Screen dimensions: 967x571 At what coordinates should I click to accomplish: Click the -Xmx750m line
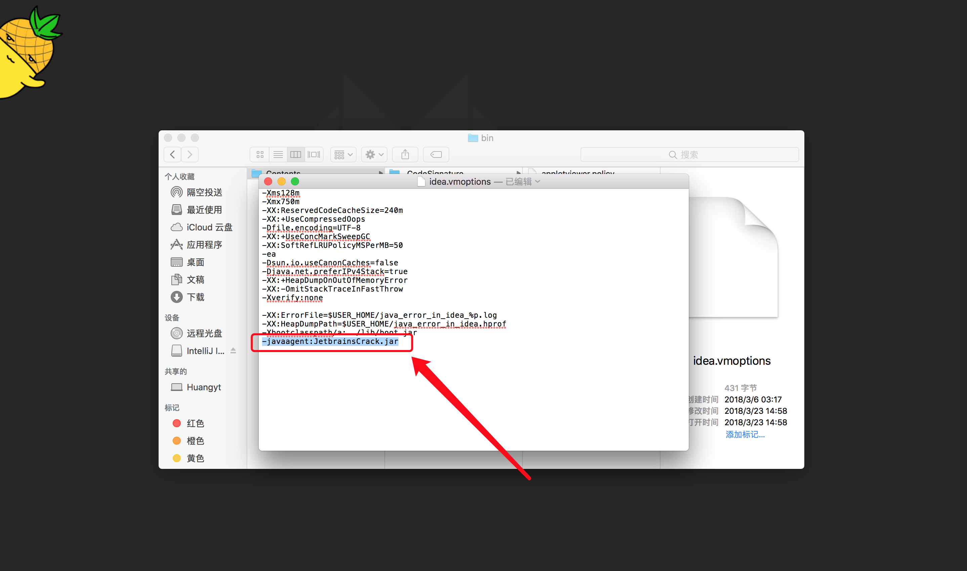coord(281,202)
